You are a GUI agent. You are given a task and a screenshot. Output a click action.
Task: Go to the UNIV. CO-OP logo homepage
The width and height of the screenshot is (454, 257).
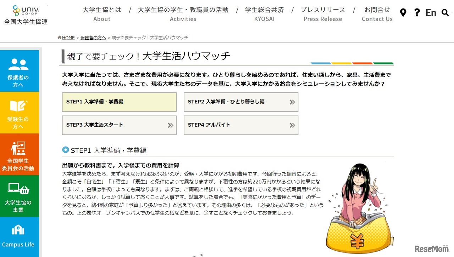[x=26, y=15]
